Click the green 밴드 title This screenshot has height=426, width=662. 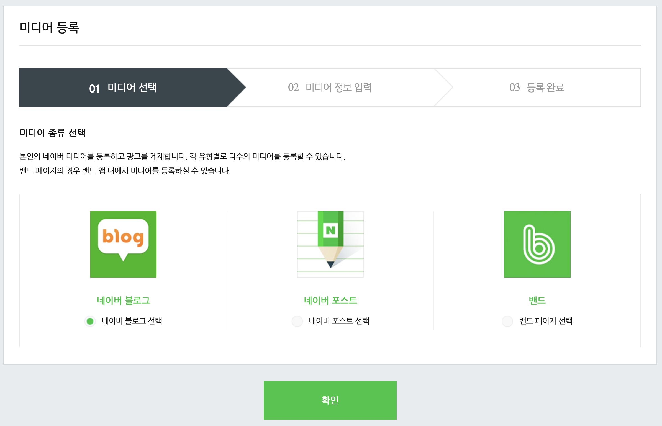click(537, 300)
